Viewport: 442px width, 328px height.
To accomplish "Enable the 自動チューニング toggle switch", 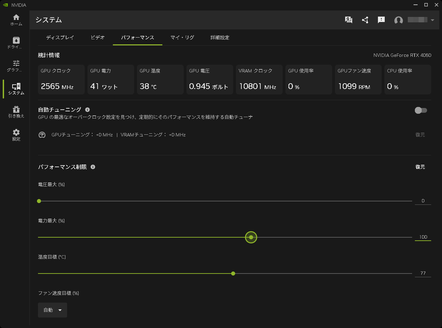I will [421, 110].
